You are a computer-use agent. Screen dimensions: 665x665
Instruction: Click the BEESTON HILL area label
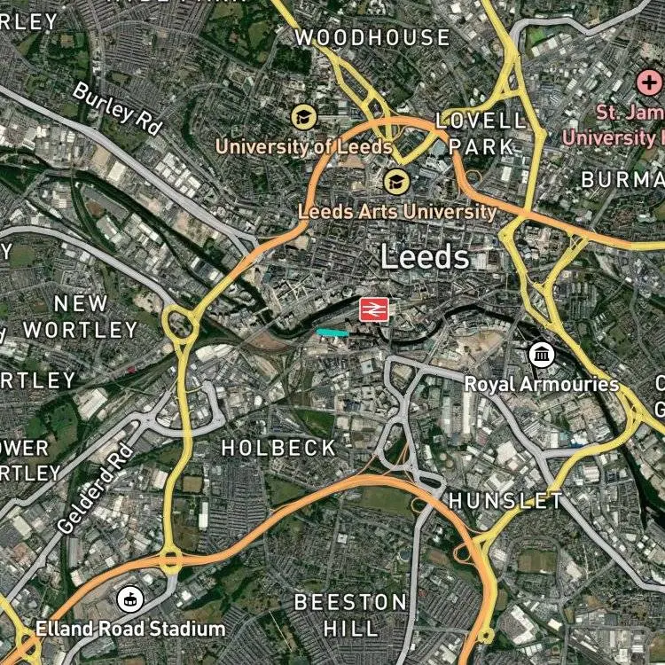(350, 615)
